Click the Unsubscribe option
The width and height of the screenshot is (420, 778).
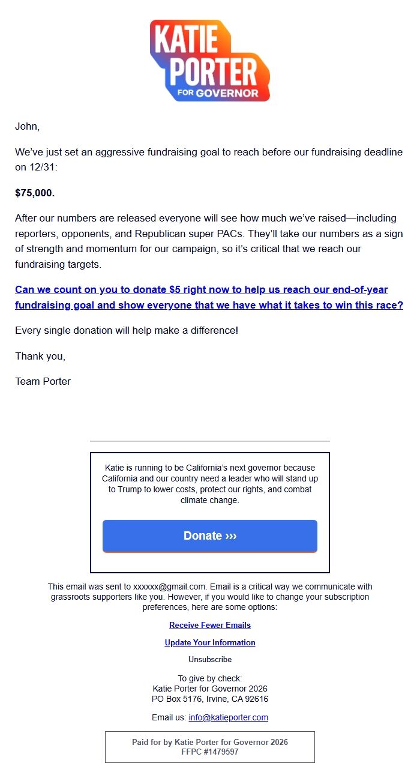click(209, 659)
